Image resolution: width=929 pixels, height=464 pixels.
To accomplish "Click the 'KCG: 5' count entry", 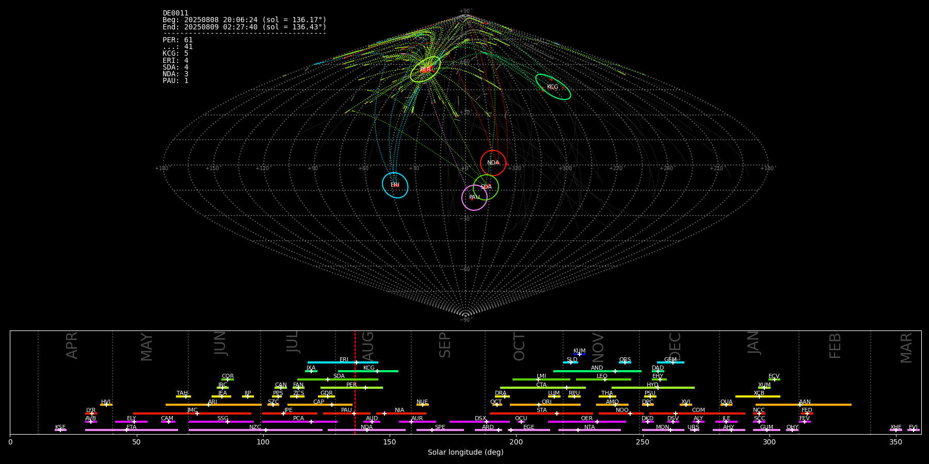I will pyautogui.click(x=175, y=54).
